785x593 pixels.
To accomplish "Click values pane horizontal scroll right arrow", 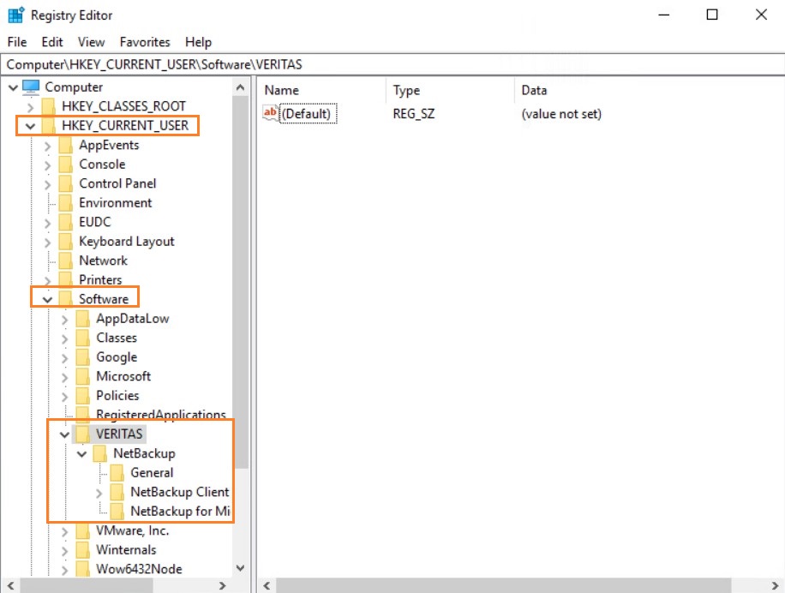I will click(x=775, y=585).
